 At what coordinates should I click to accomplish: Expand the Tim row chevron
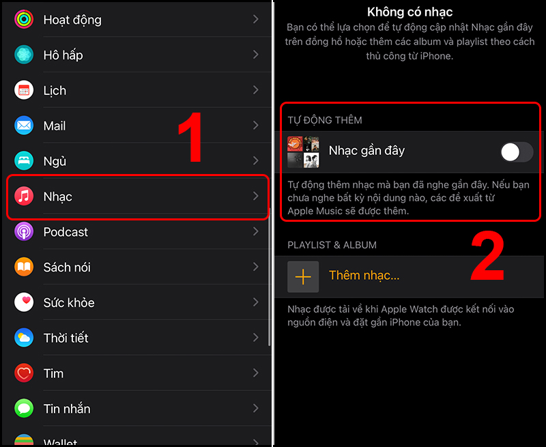(x=256, y=373)
